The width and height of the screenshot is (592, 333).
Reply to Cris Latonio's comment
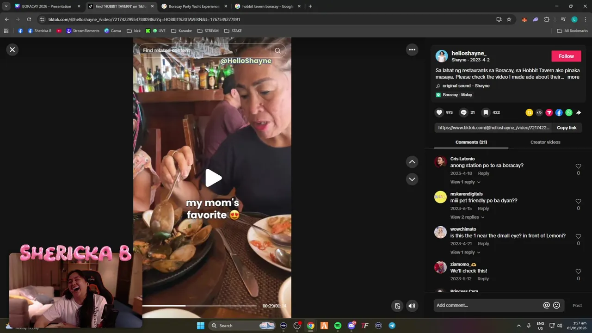point(483,173)
